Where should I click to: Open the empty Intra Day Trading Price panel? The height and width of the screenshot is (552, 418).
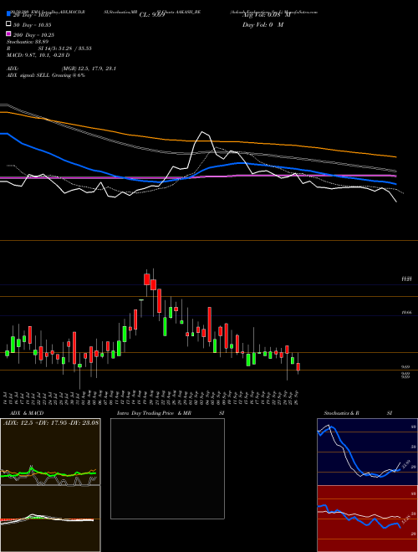pos(167,468)
